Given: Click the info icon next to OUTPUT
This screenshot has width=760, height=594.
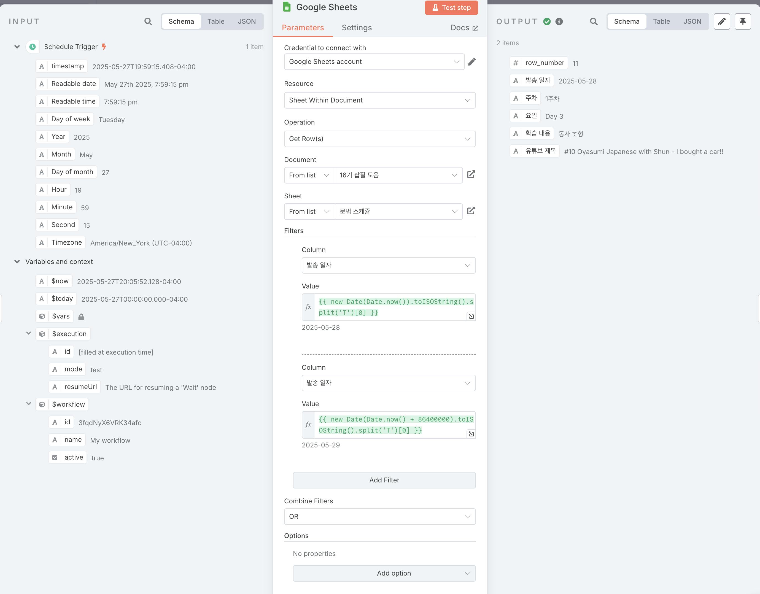Looking at the screenshot, I should tap(559, 21).
